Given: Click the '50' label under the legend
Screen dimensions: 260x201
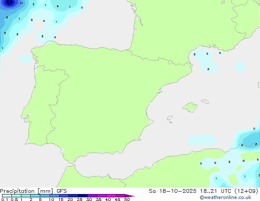Looking at the screenshot, I should (127, 199).
